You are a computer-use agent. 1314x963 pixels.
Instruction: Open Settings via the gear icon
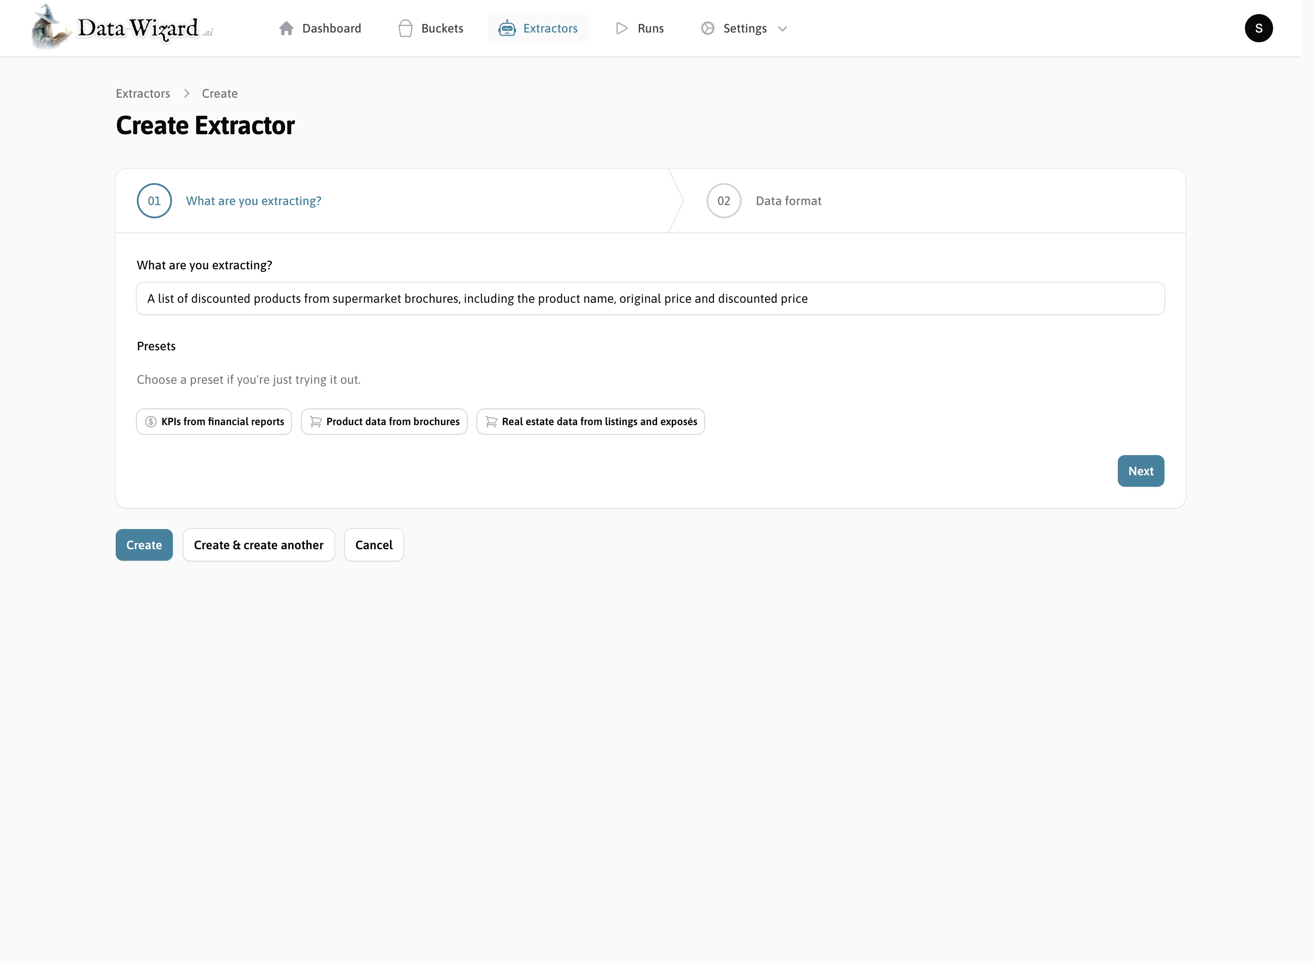pyautogui.click(x=707, y=28)
